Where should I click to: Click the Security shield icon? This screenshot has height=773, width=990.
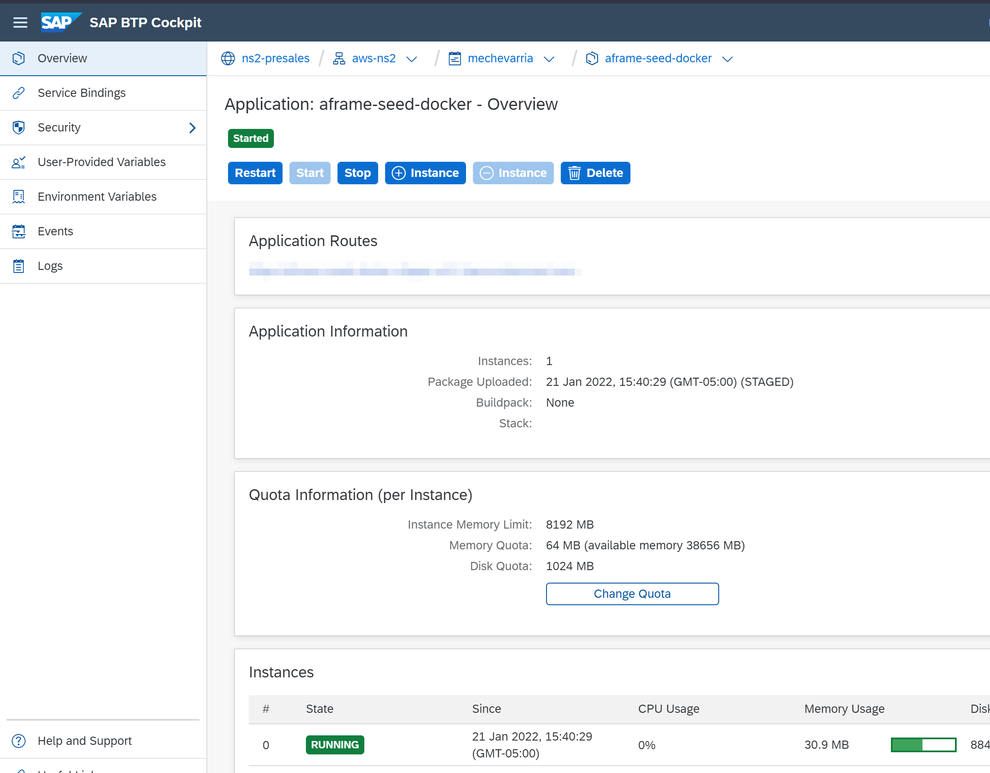click(19, 127)
